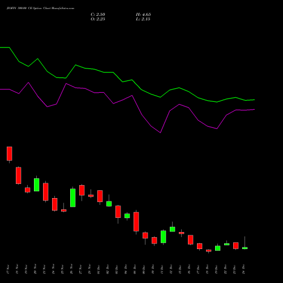Select the '26 Nov' date axis label
Viewport: 283px width, 283px height.
[x=71, y=269]
